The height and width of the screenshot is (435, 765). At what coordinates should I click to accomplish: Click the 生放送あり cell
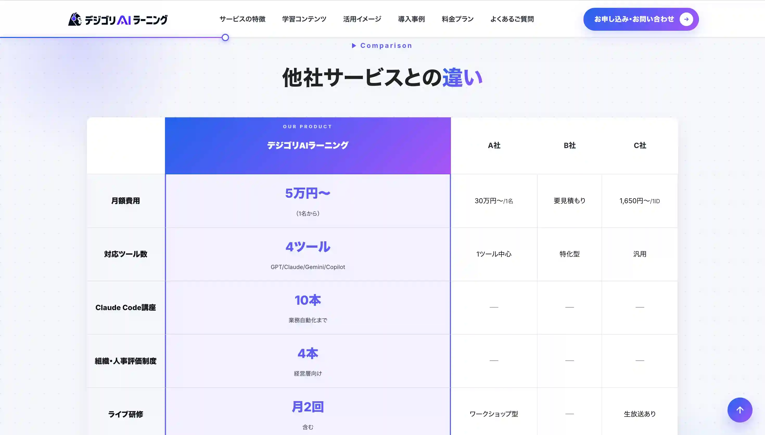(x=640, y=414)
